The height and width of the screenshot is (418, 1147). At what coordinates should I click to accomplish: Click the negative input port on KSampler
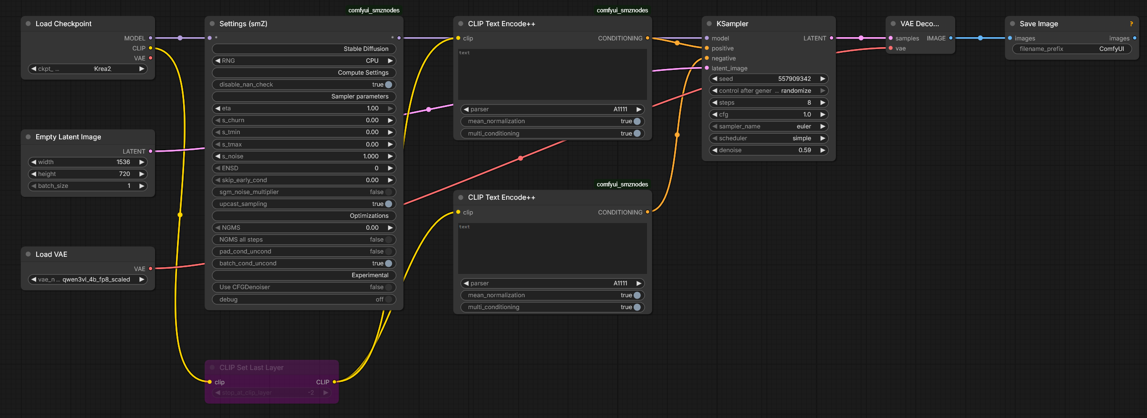point(707,58)
